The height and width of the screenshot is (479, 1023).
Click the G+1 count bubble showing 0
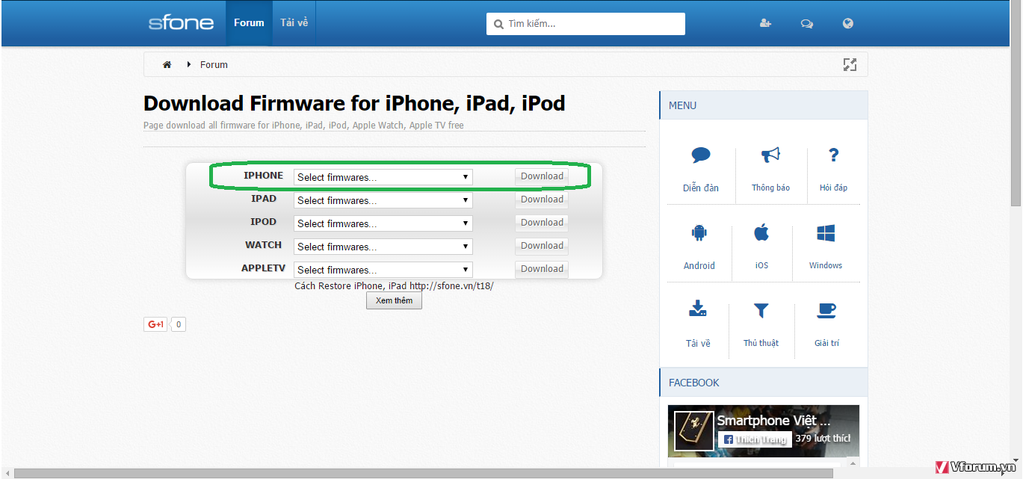179,324
